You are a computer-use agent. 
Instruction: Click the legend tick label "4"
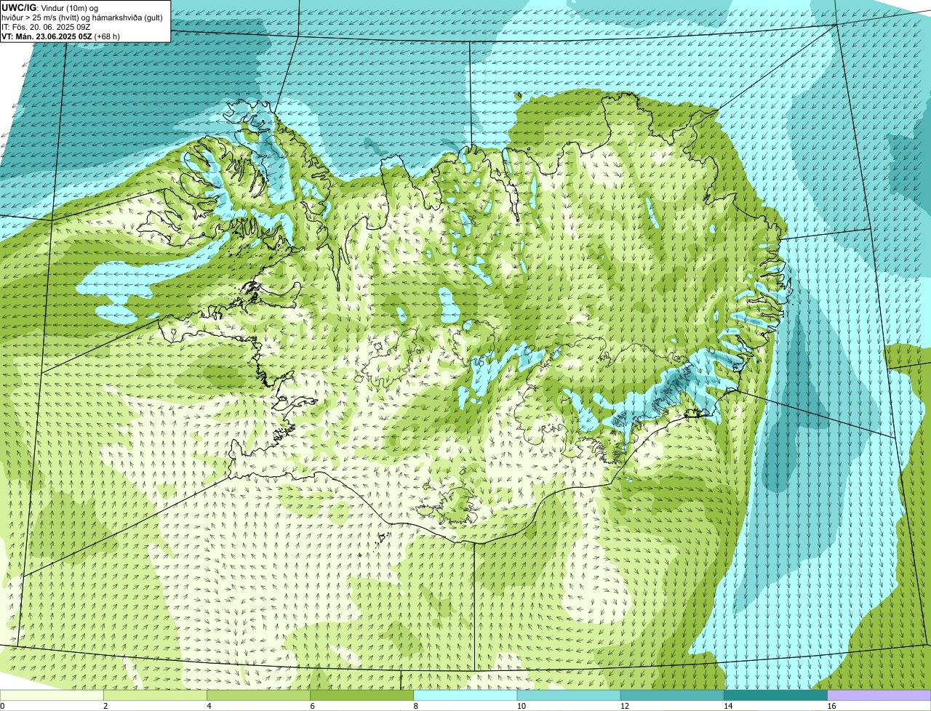click(209, 706)
